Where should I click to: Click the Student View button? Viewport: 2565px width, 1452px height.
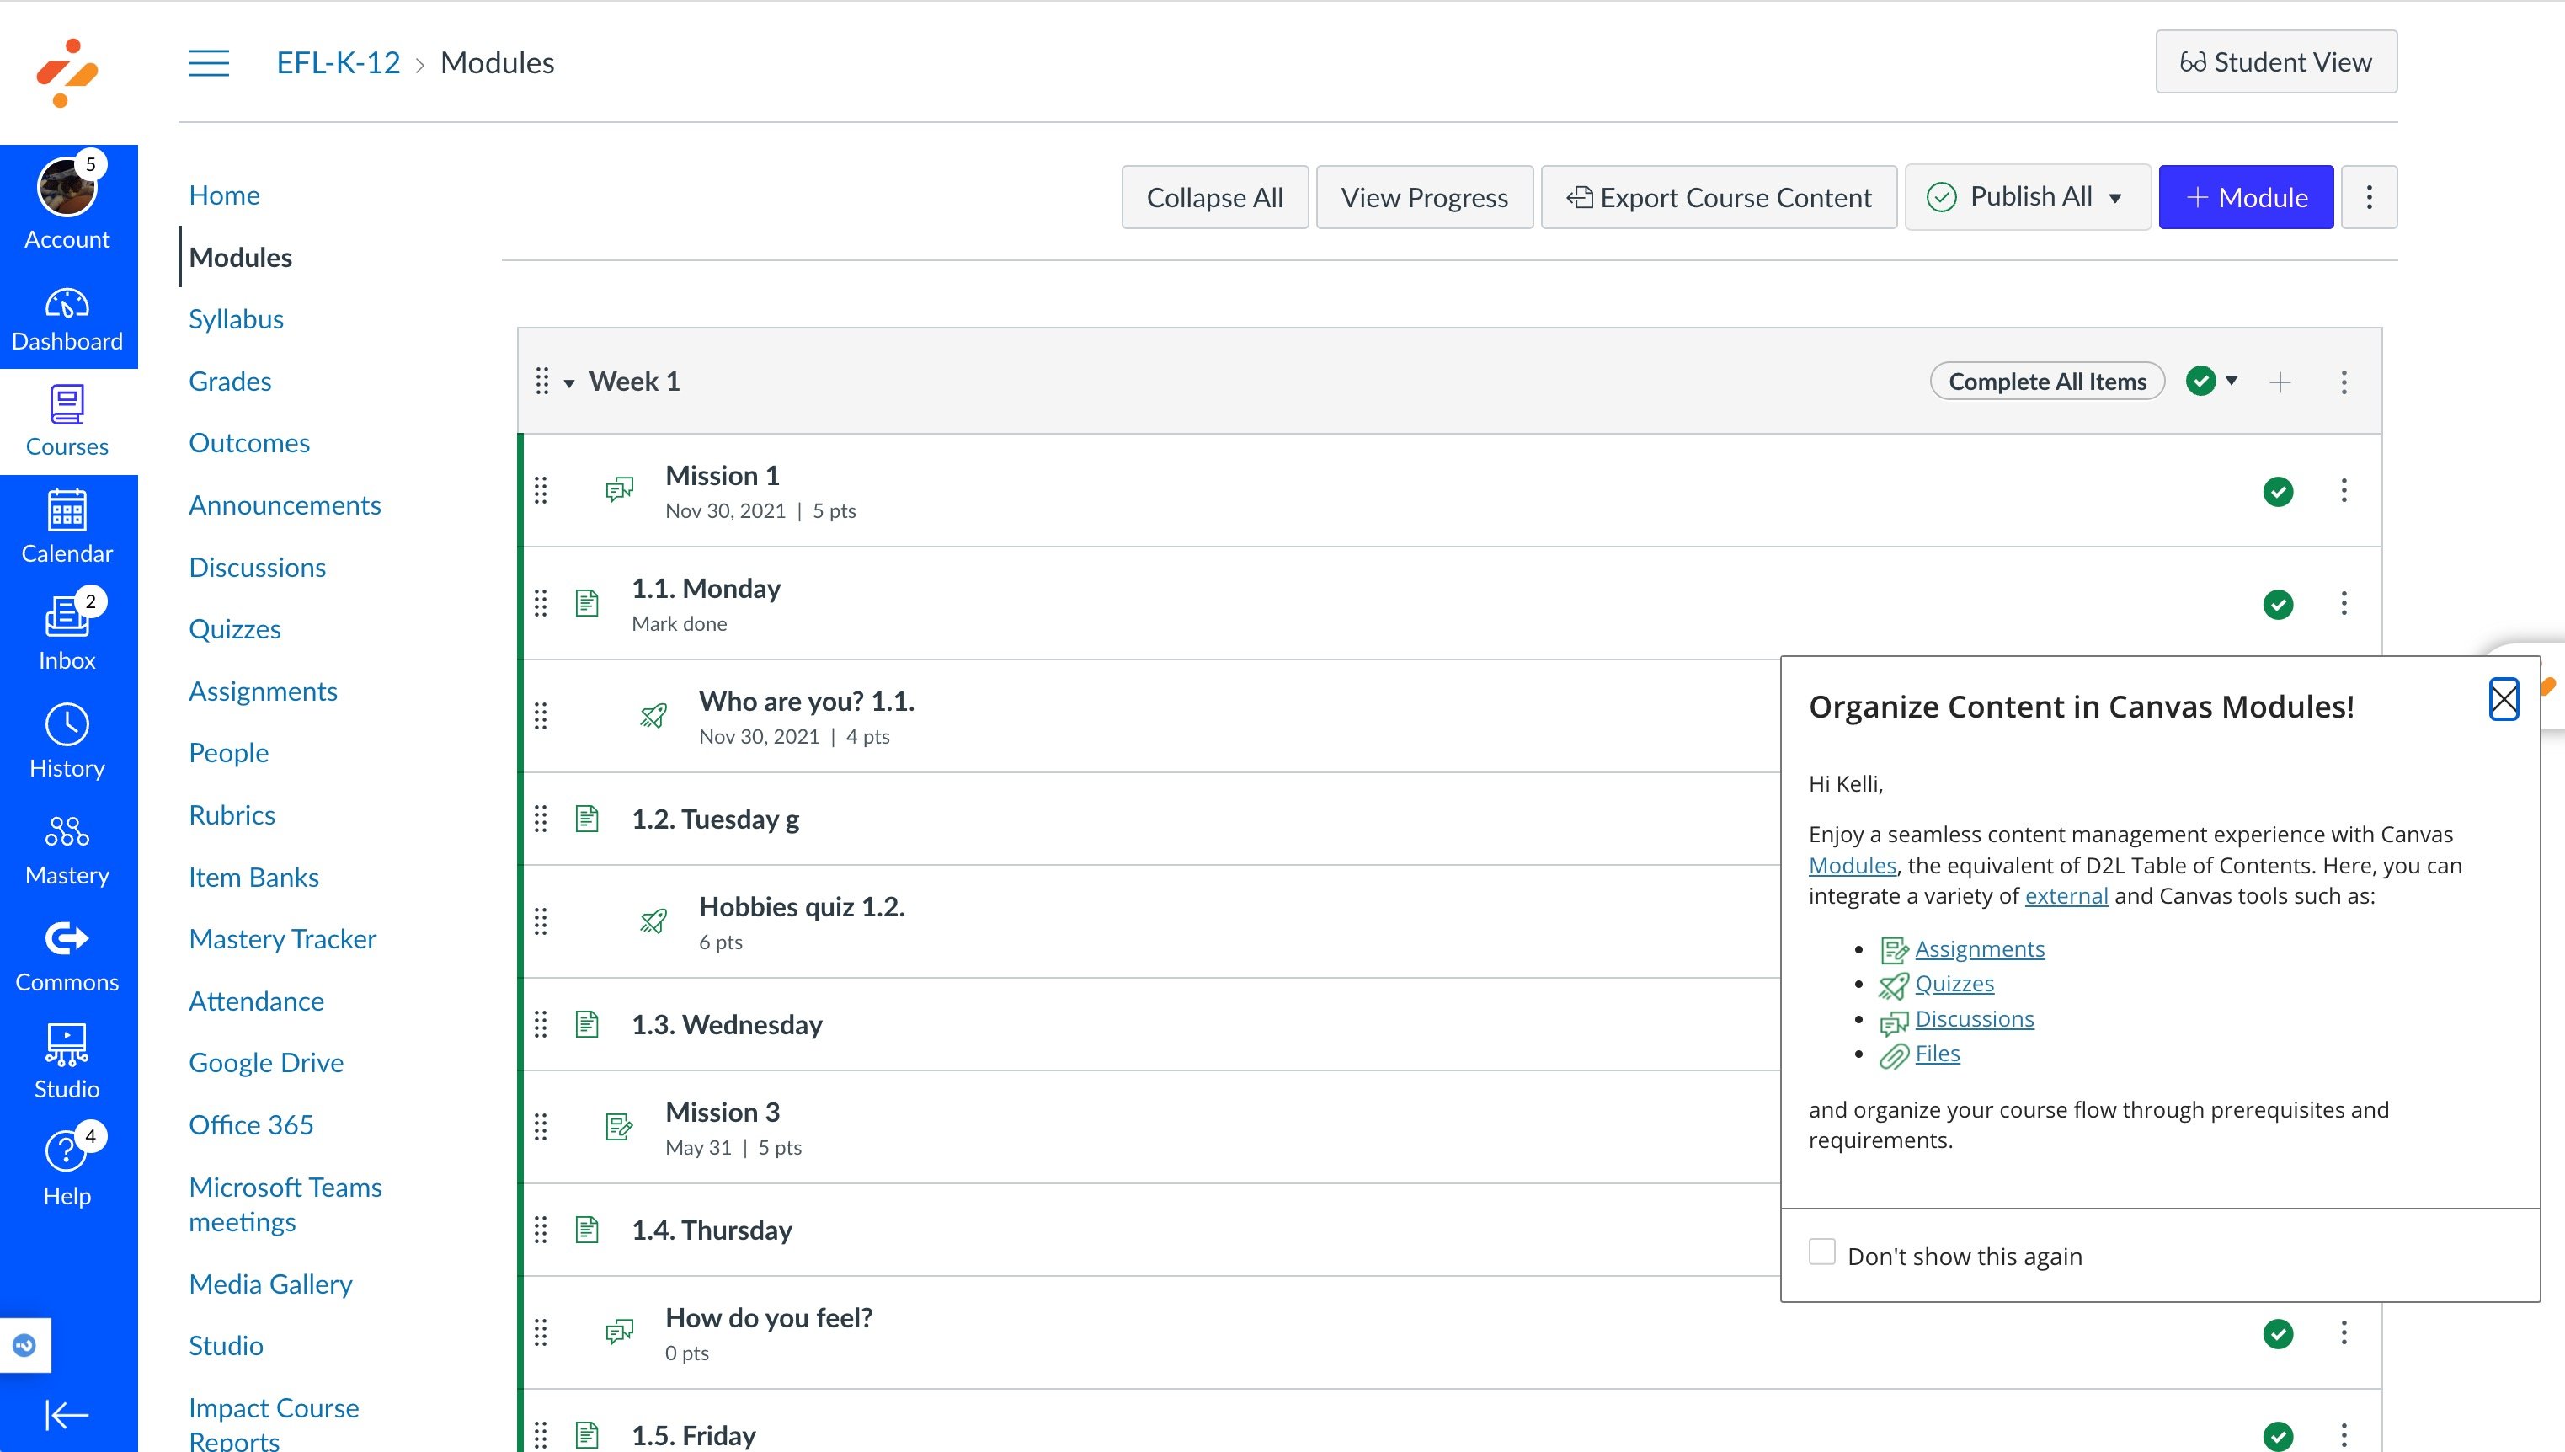click(2275, 61)
